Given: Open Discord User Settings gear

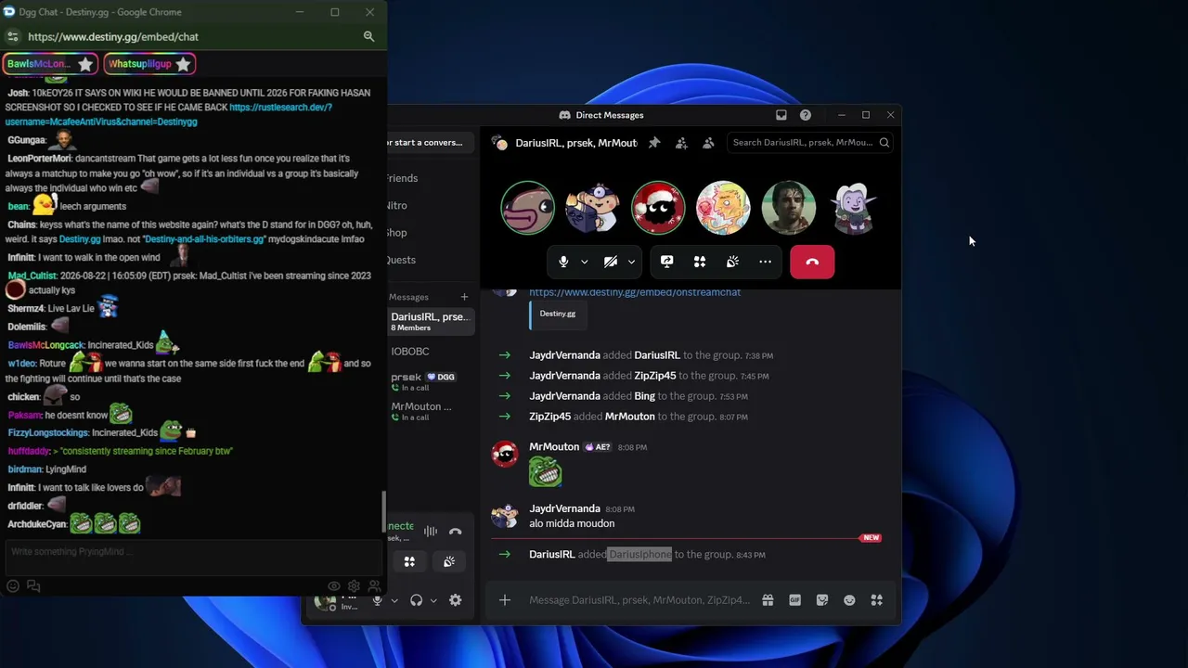Looking at the screenshot, I should [456, 600].
